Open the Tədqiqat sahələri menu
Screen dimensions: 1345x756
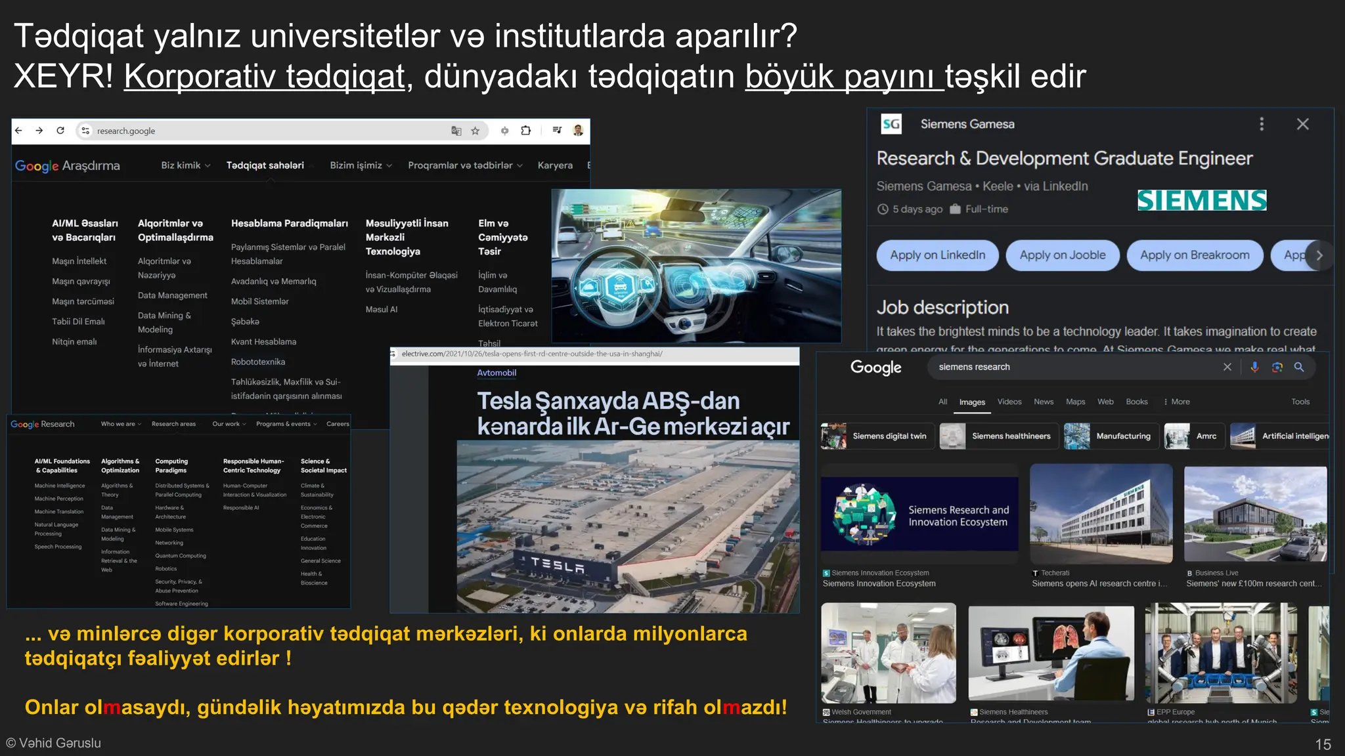coord(265,165)
